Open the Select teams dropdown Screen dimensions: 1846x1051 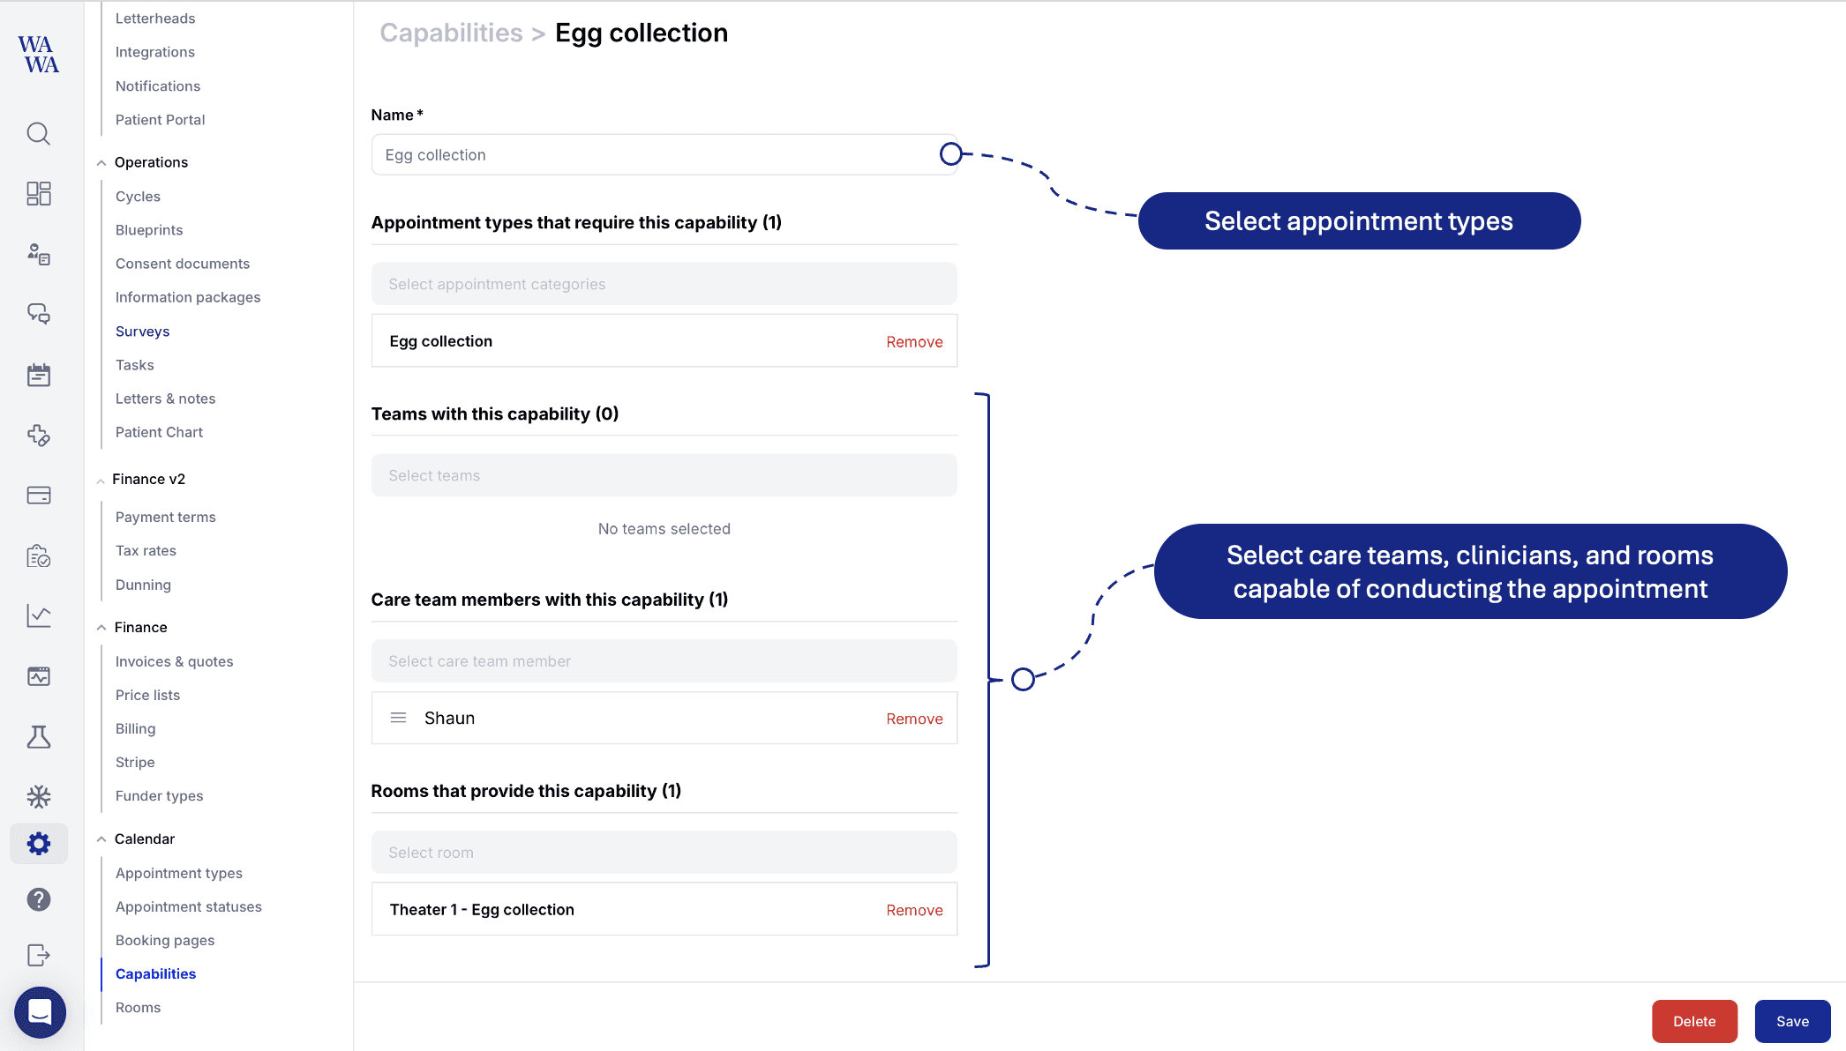(x=664, y=475)
